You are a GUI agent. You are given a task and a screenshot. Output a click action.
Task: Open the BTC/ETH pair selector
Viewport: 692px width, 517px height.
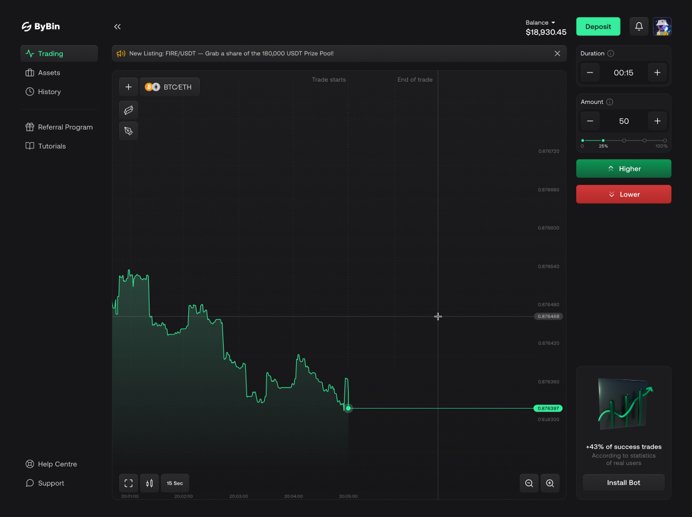point(170,86)
